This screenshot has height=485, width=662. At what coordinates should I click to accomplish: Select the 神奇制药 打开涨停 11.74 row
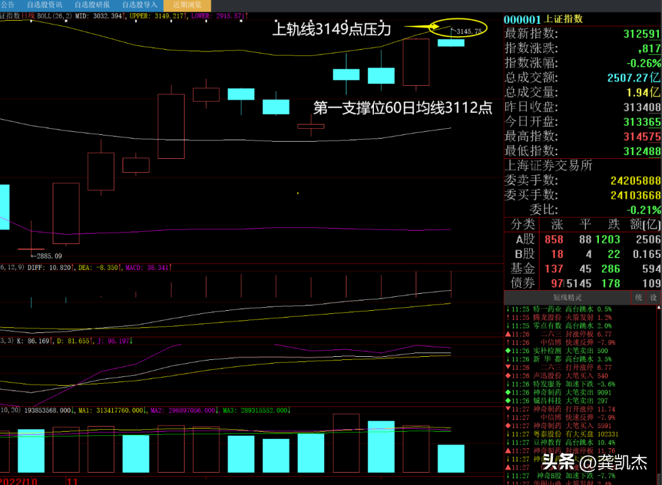tap(580, 409)
